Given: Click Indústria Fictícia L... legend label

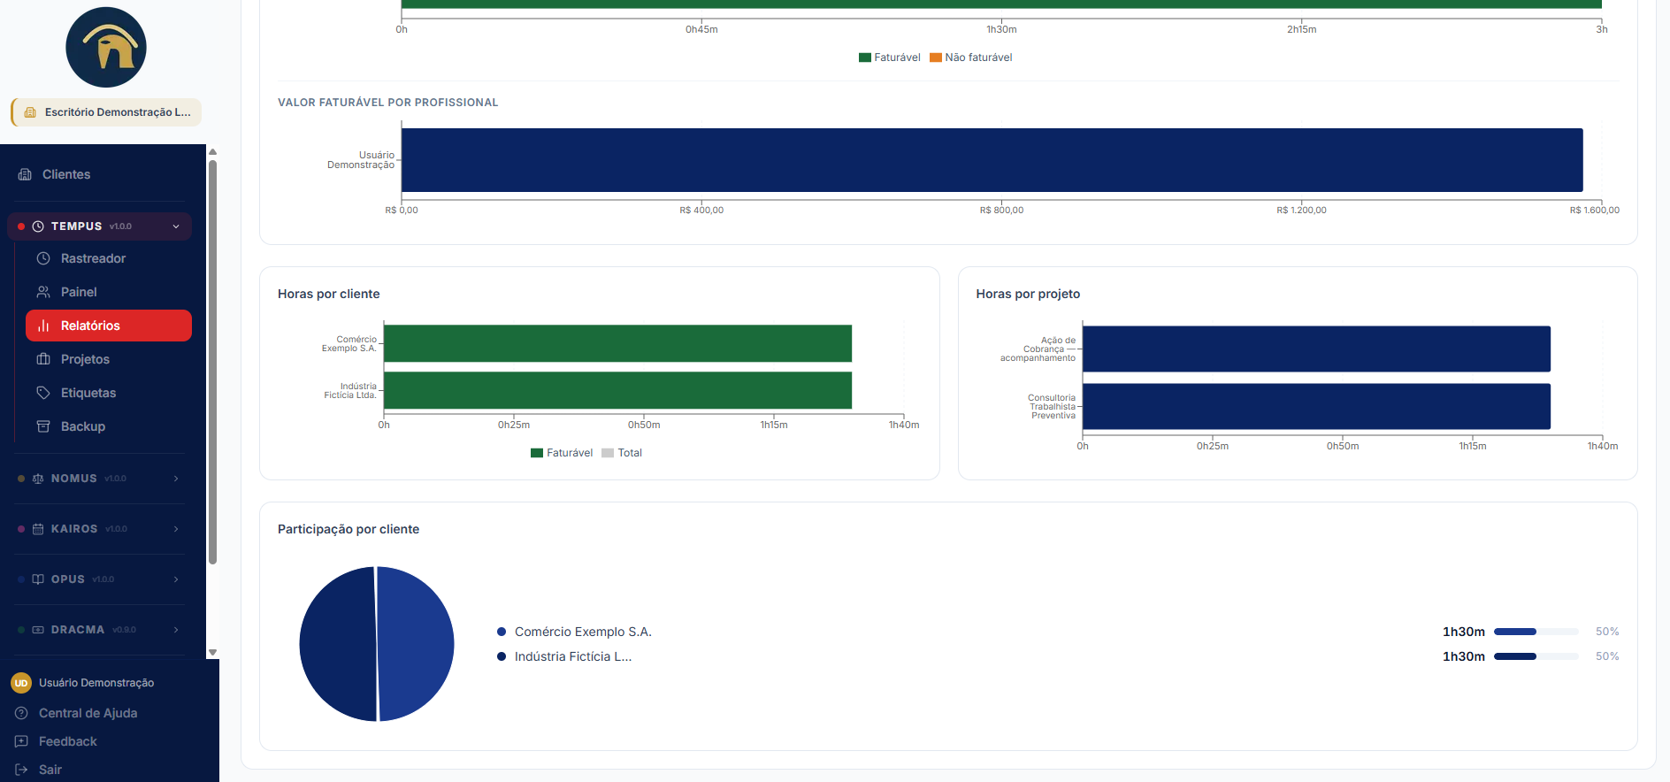Looking at the screenshot, I should [x=573, y=656].
